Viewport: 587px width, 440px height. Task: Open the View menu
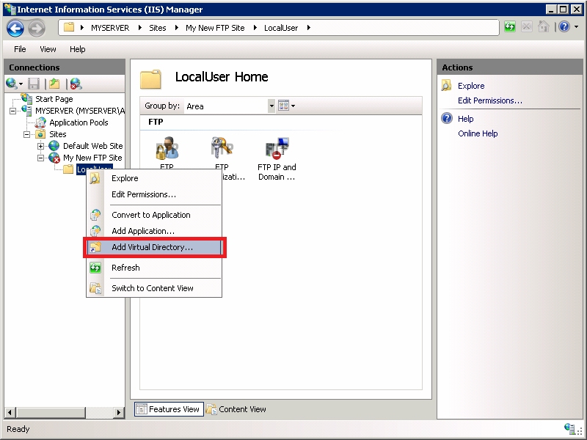pos(48,49)
